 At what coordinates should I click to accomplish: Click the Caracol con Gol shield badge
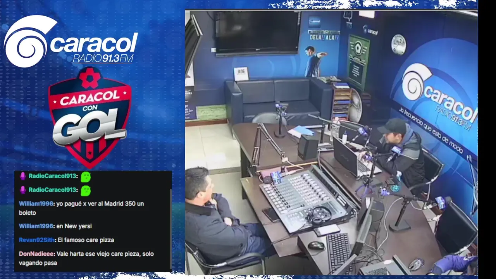click(90, 117)
